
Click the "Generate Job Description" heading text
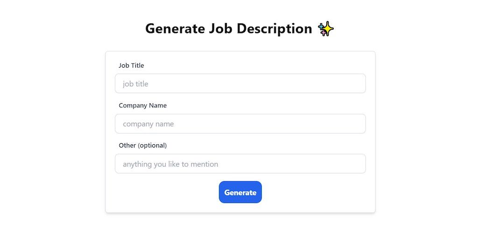click(x=228, y=28)
